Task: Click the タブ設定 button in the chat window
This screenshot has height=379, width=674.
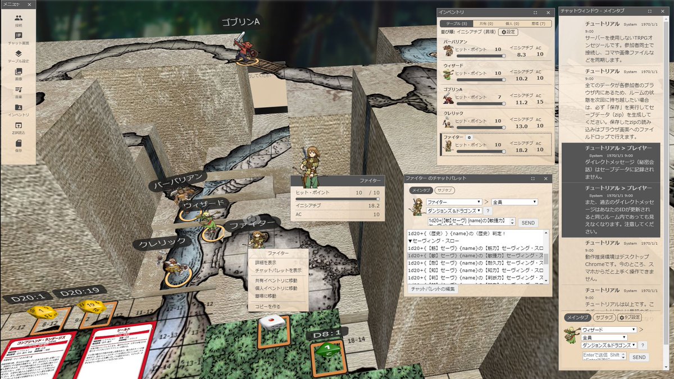Action: pyautogui.click(x=630, y=317)
